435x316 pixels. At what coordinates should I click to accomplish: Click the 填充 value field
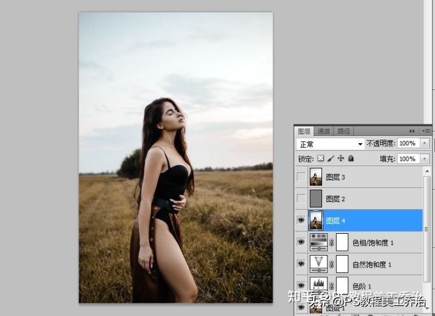tap(408, 159)
